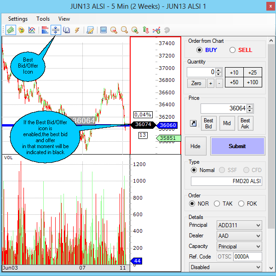Click the Best Bid price button
The width and height of the screenshot is (276, 276).
click(208, 123)
